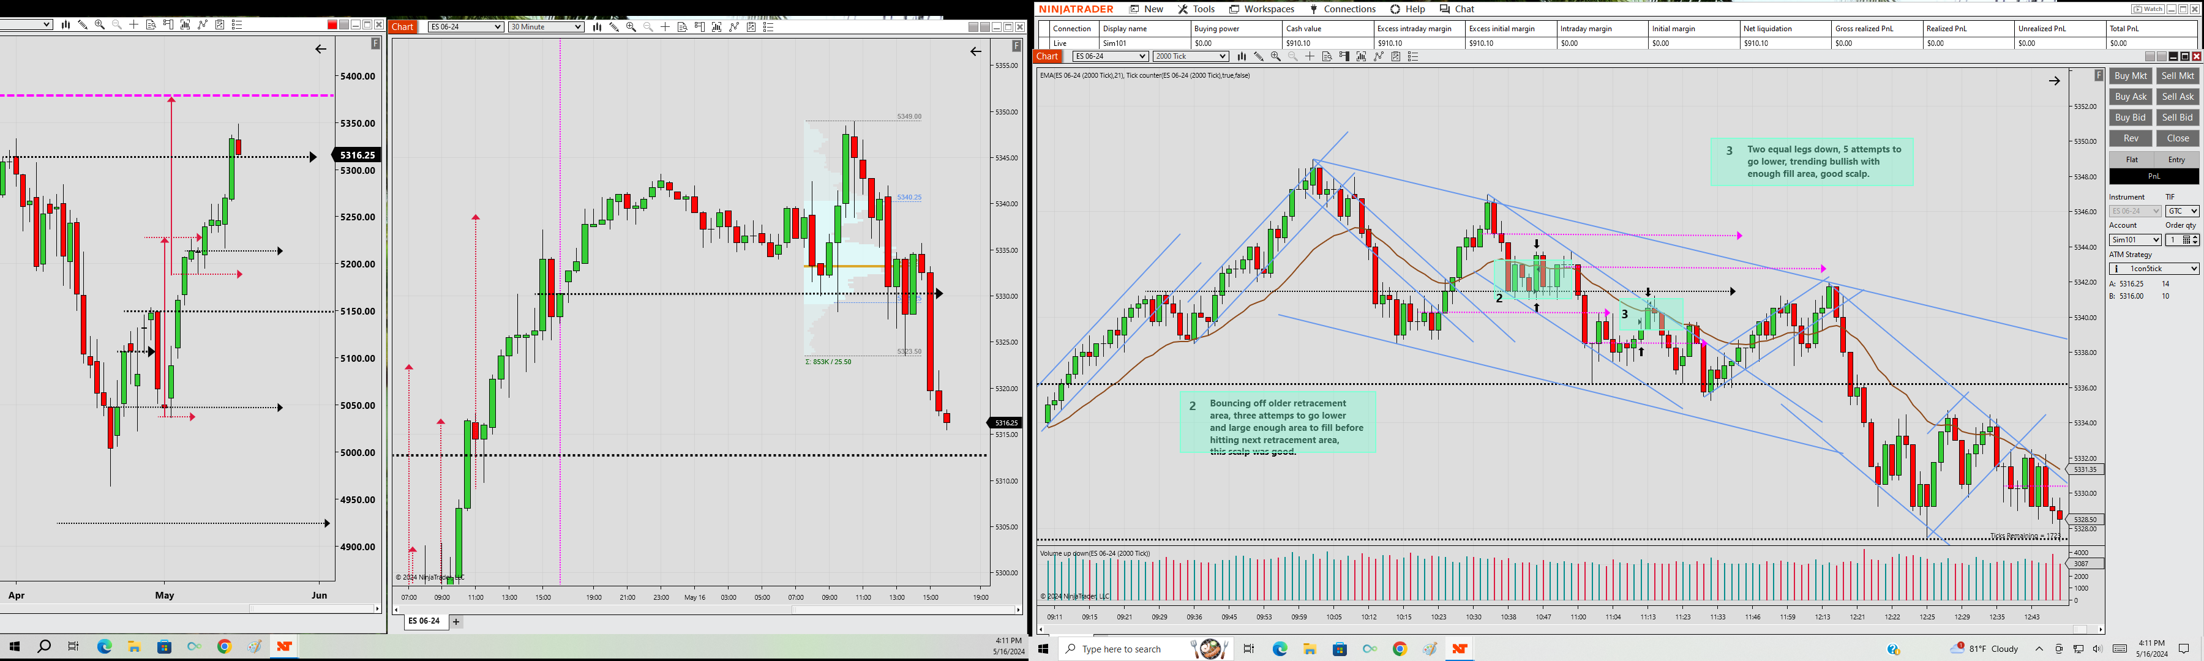Screen dimensions: 2204x661
Task: Open the Workspaces menu
Action: (x=1261, y=9)
